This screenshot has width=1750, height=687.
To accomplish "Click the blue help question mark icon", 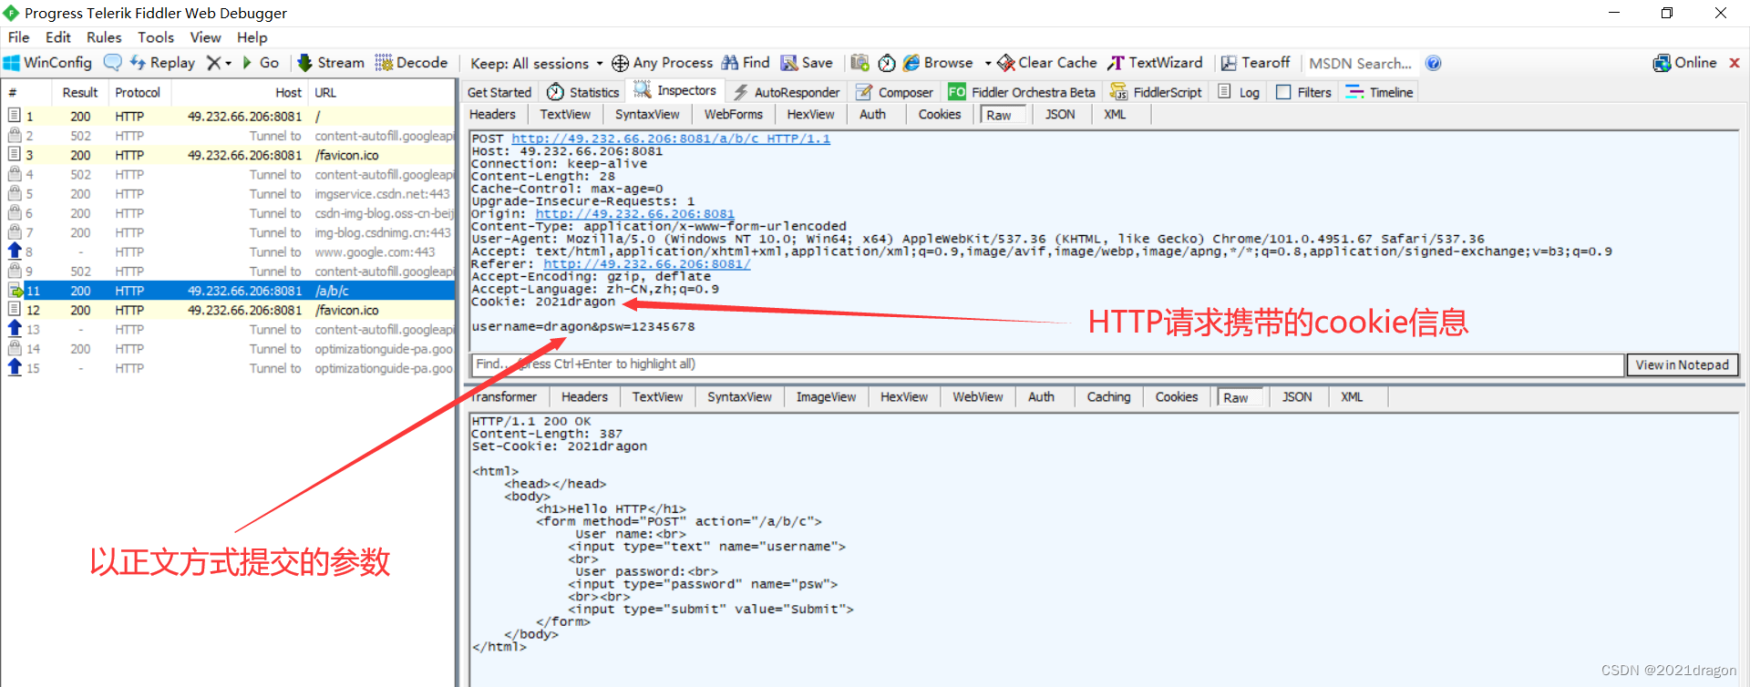I will tap(1433, 63).
